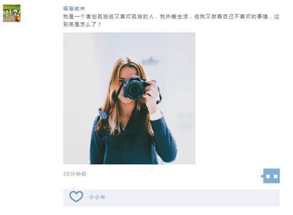
Task: Click the second text line 到底是怎么了？
Action: (x=82, y=24)
